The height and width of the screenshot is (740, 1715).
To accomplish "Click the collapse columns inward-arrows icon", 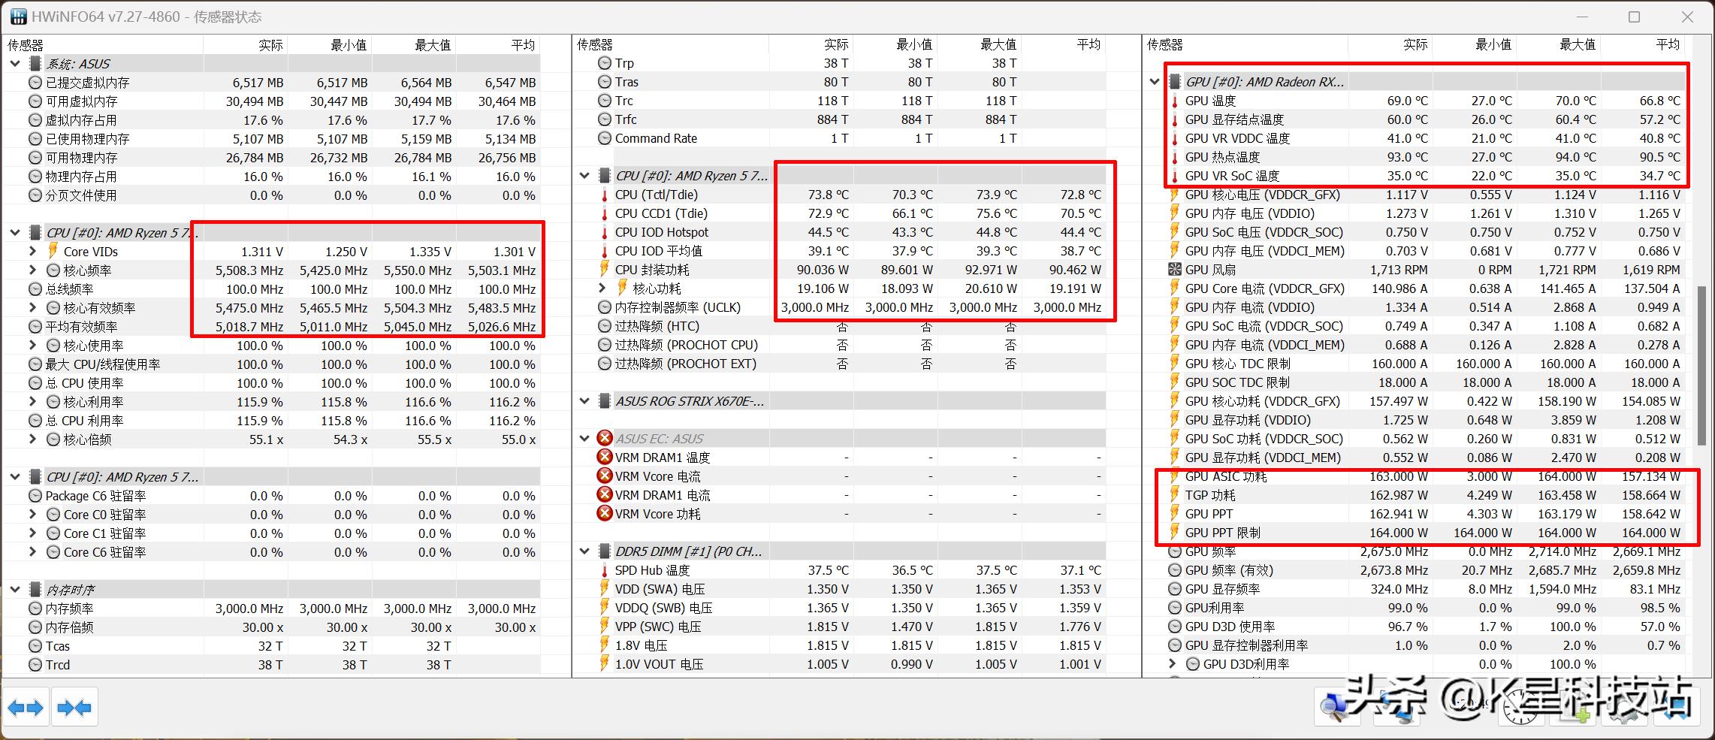I will 74,708.
